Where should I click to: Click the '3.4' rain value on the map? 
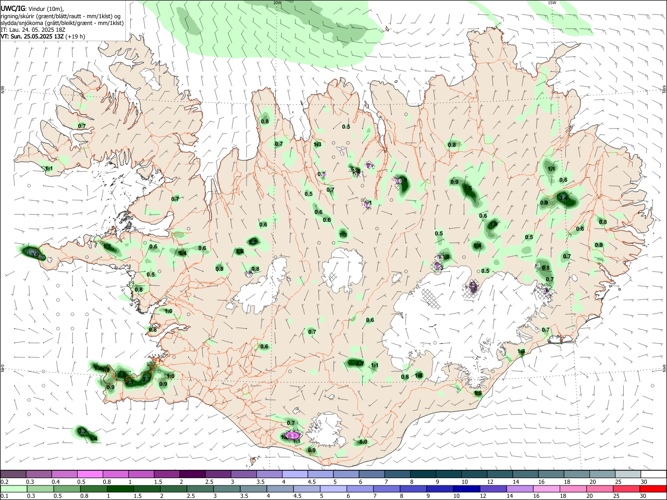click(563, 198)
